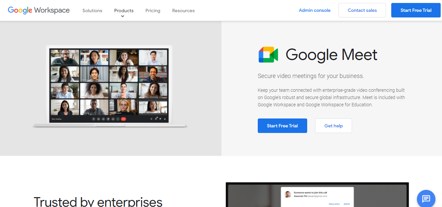The height and width of the screenshot is (207, 442).
Task: Expand the Products chevron arrow
Action: coord(123,16)
